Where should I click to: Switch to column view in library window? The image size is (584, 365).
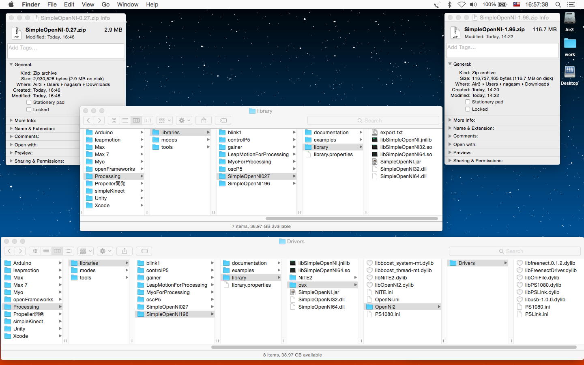pos(136,120)
